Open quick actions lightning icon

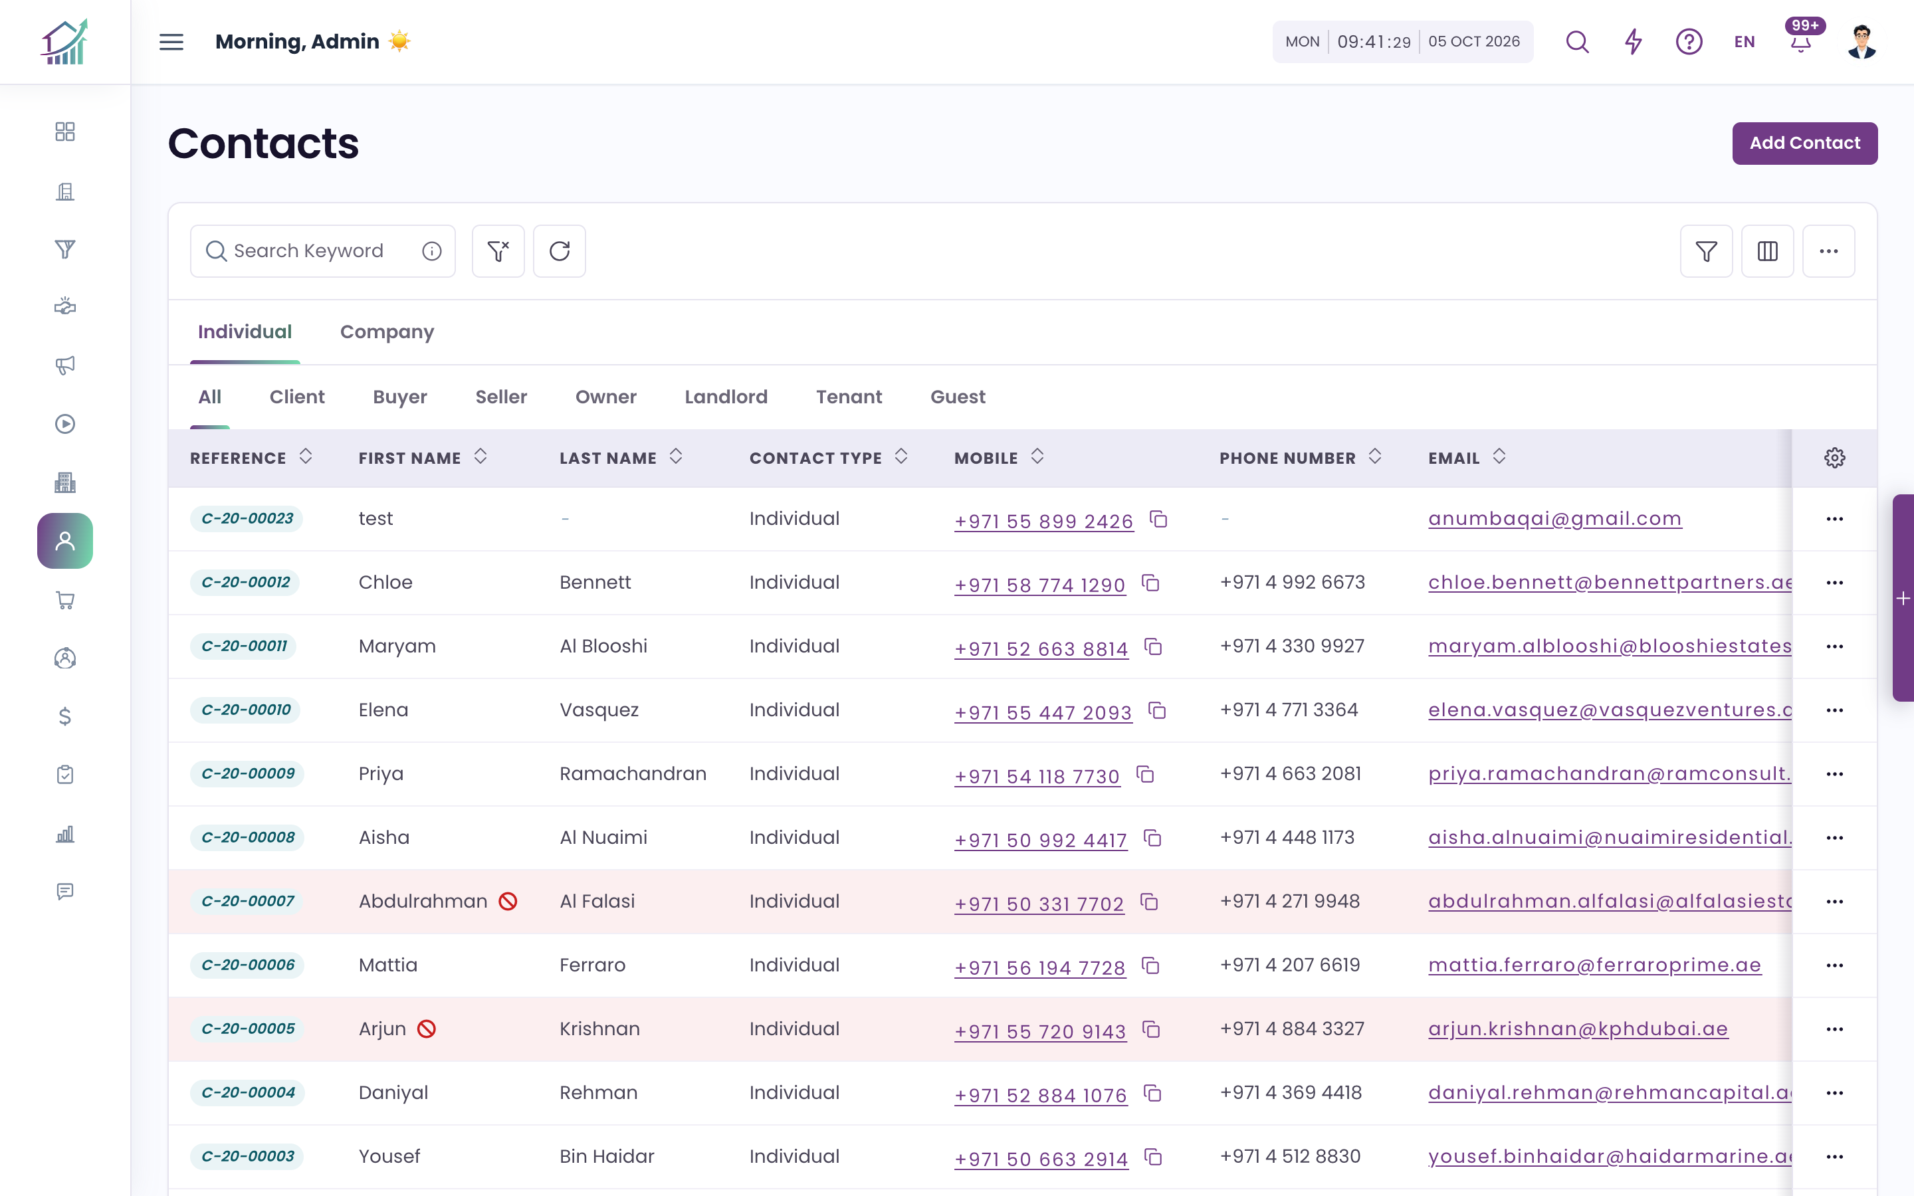tap(1634, 42)
